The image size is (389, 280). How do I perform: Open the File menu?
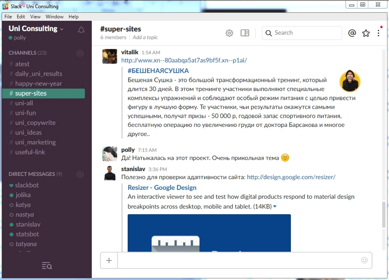pos(8,17)
